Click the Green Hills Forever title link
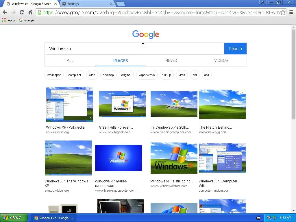296x222 pixels. point(116,127)
